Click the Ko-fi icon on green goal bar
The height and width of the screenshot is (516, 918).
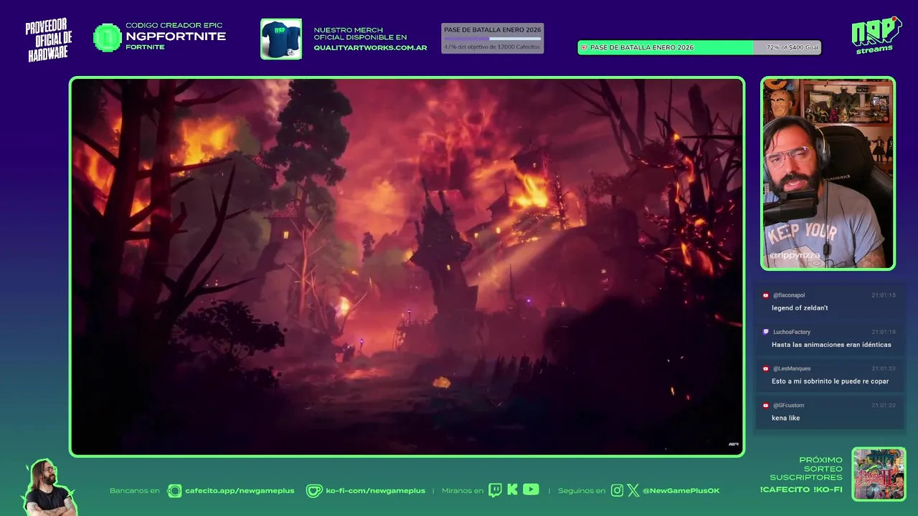click(584, 47)
